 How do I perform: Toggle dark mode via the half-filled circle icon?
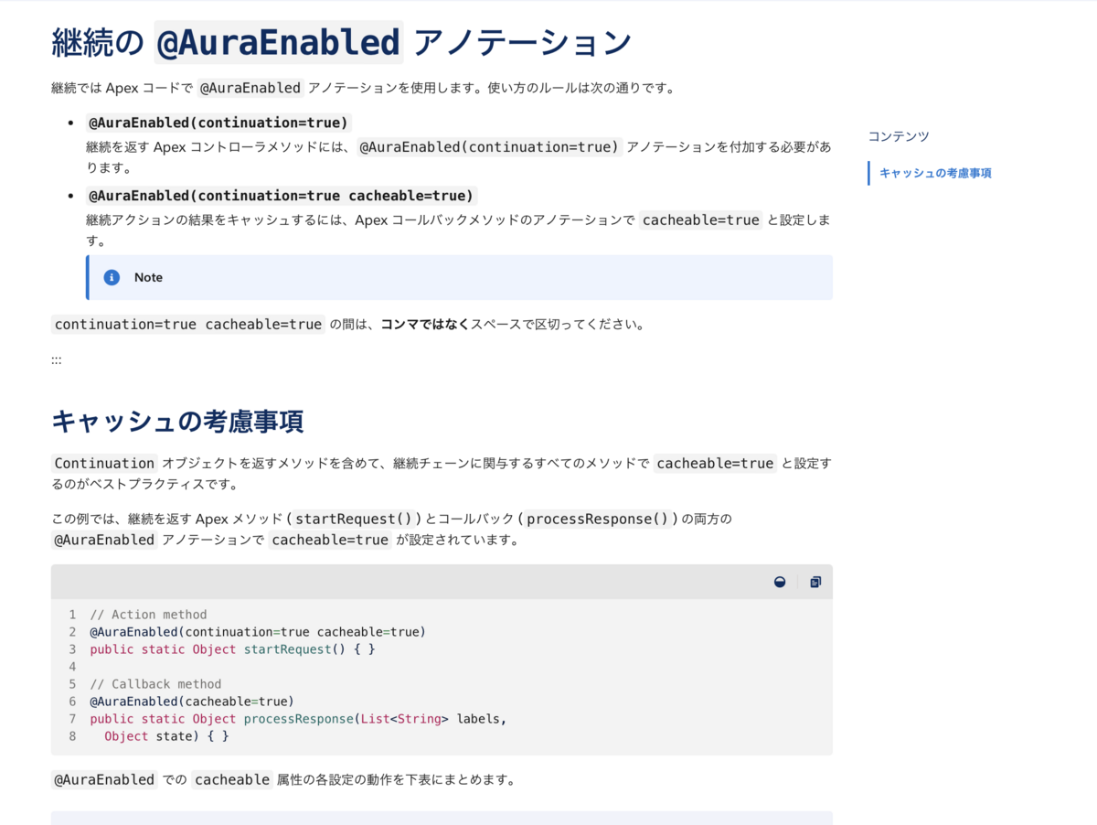pyautogui.click(x=779, y=582)
